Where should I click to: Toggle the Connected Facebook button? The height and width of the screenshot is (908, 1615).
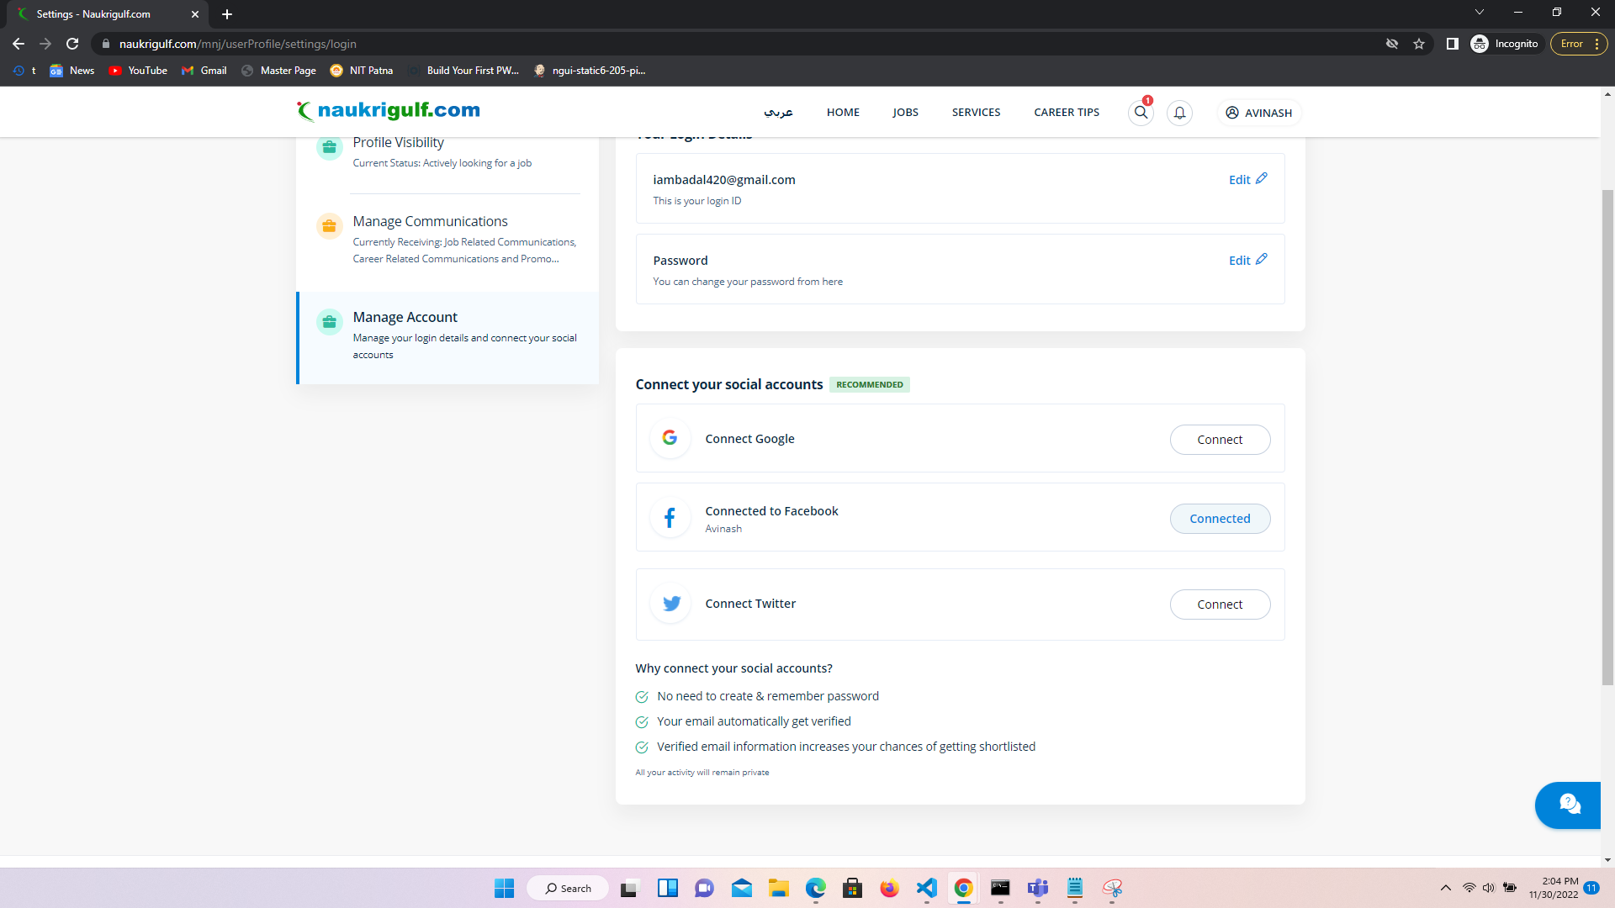pos(1220,519)
